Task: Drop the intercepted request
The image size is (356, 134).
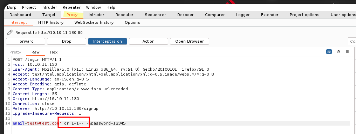Action: (x=67, y=41)
